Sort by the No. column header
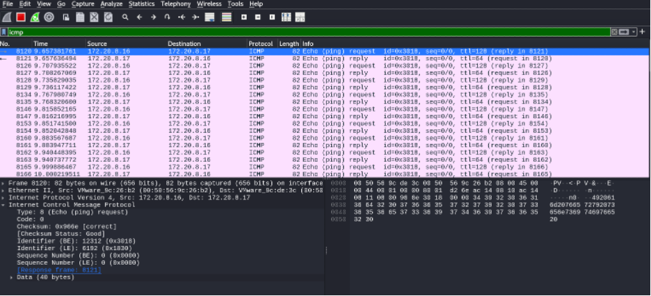 coord(16,44)
